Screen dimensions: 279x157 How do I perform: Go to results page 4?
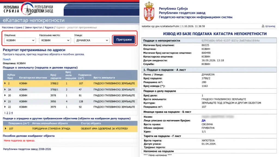(x=12, y=113)
